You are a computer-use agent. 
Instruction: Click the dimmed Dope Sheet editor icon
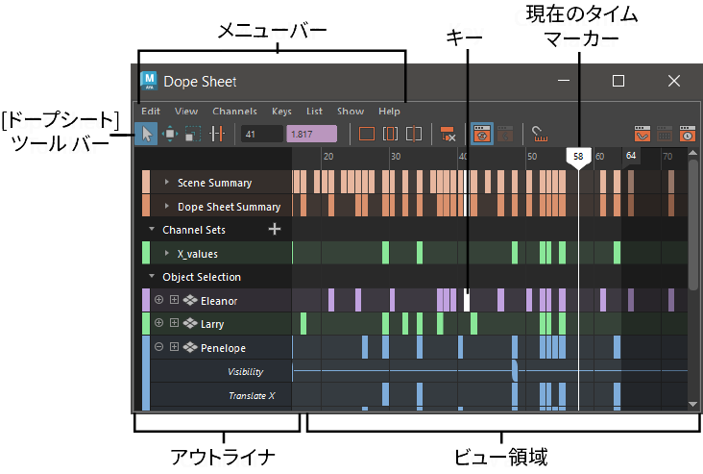(665, 134)
